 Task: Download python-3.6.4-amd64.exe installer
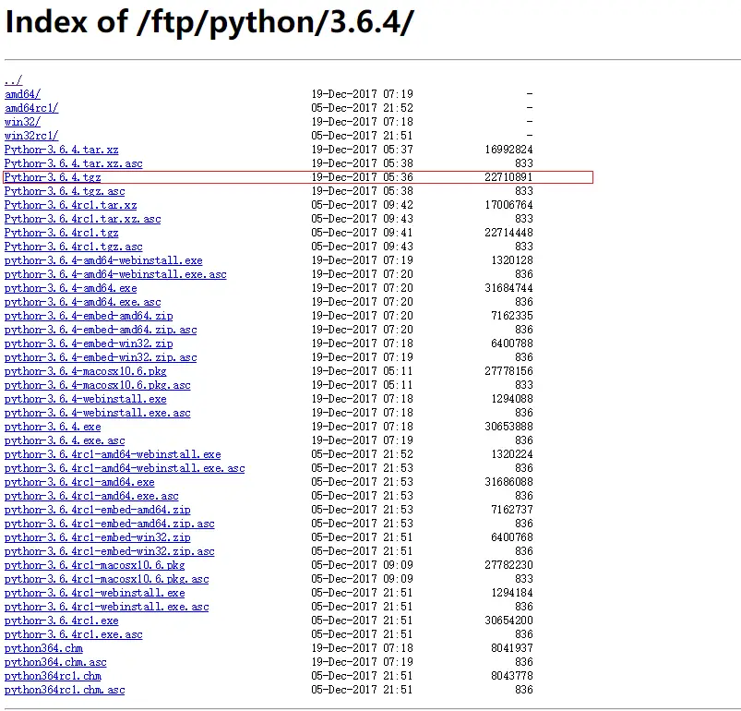(x=70, y=288)
